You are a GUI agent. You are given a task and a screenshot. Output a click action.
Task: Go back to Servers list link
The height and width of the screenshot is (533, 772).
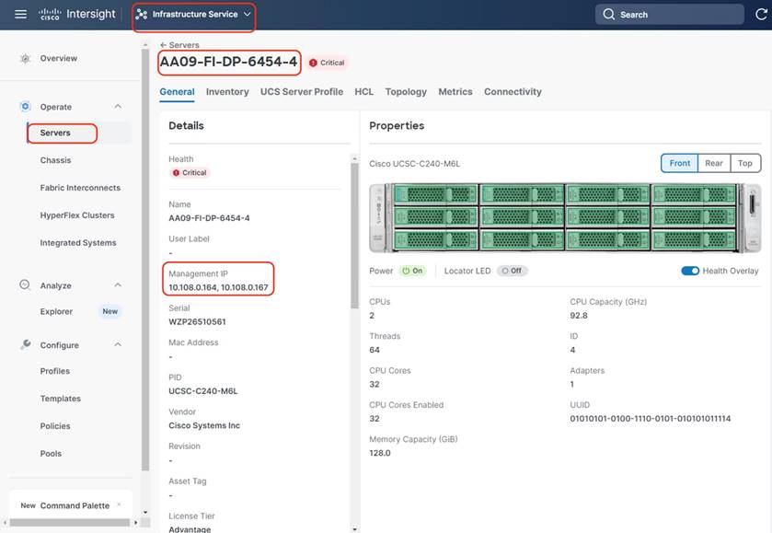[179, 44]
